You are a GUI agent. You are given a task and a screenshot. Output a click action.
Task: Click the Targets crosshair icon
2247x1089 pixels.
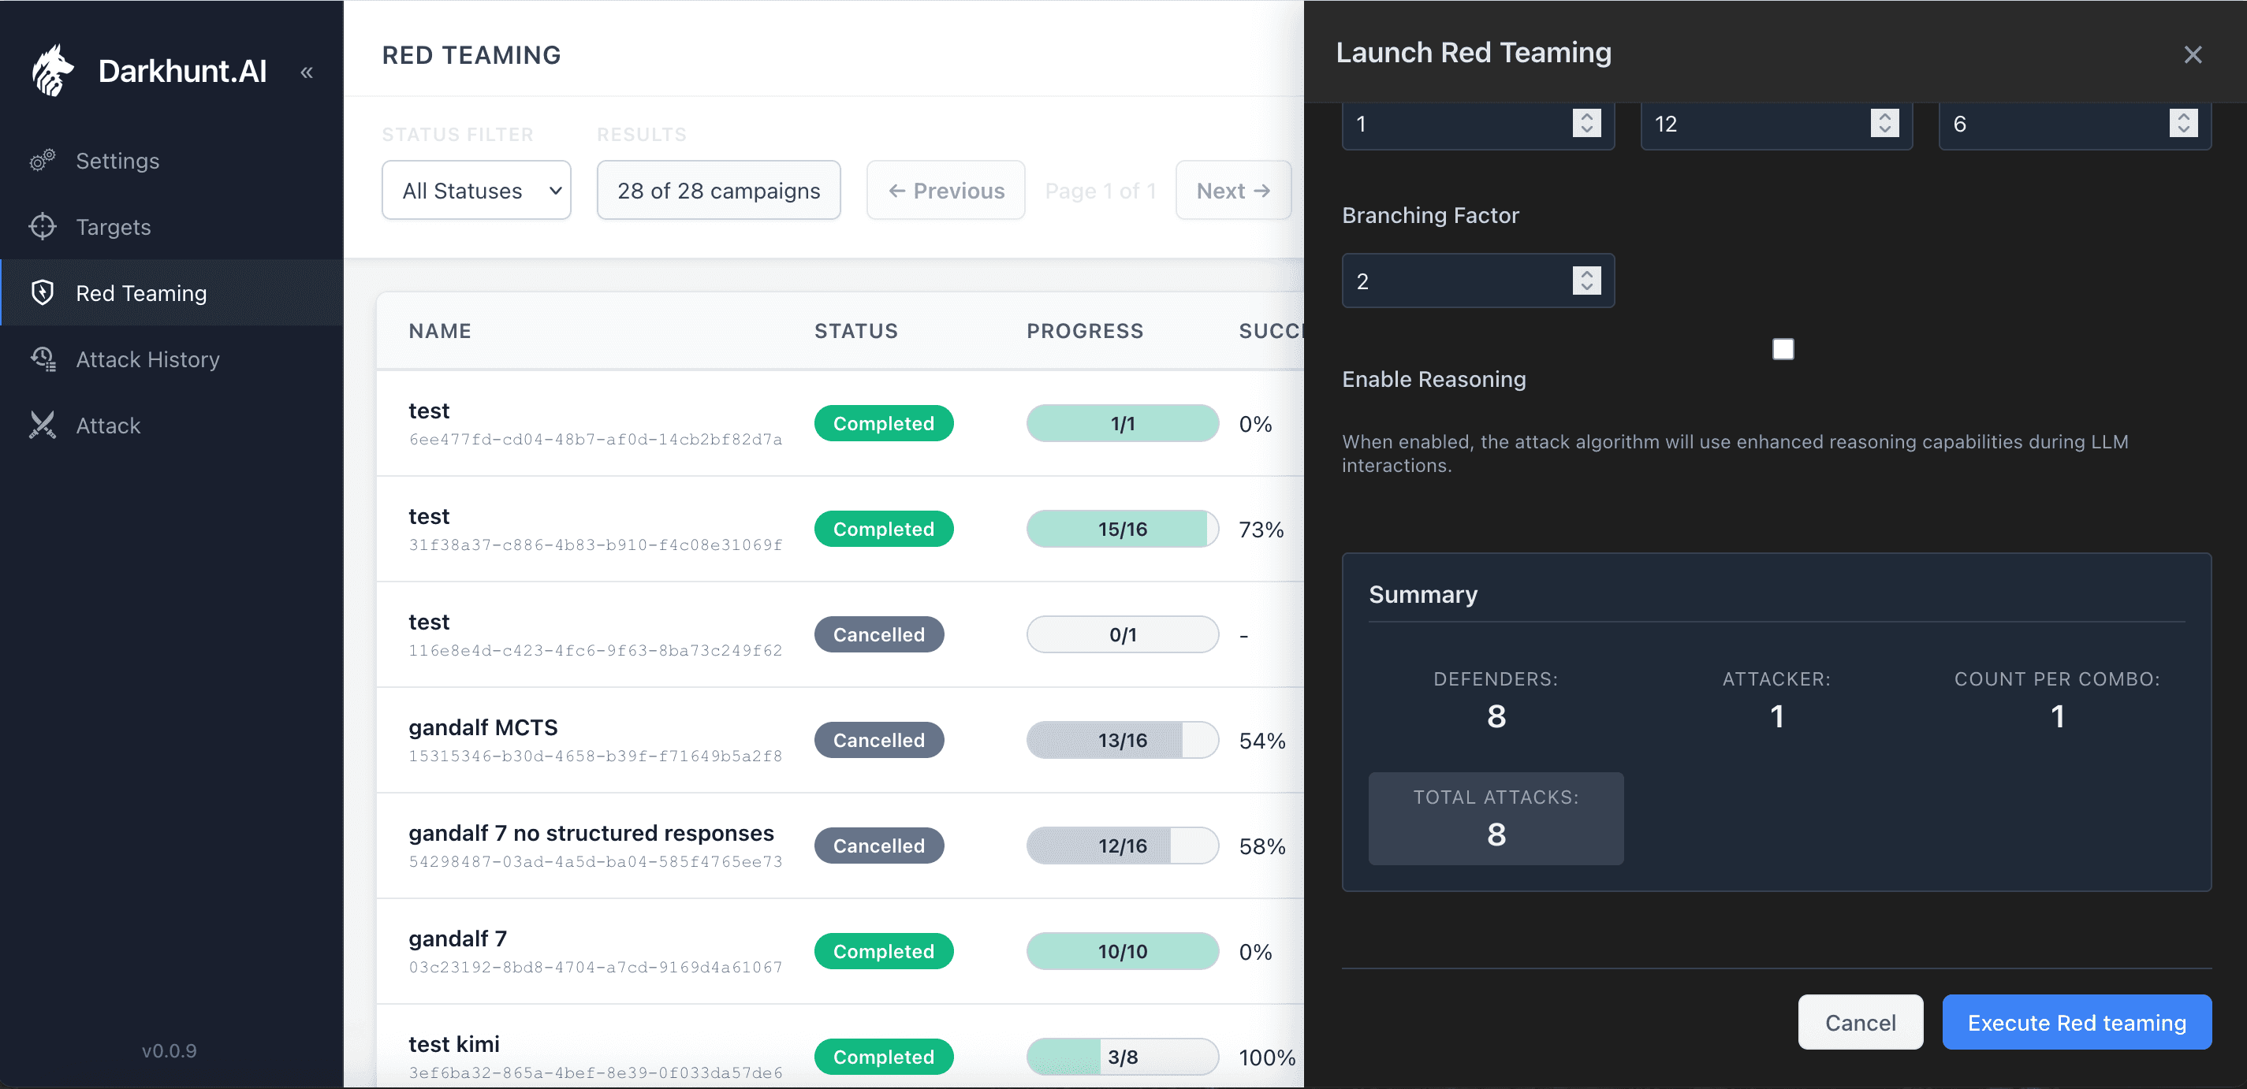42,227
